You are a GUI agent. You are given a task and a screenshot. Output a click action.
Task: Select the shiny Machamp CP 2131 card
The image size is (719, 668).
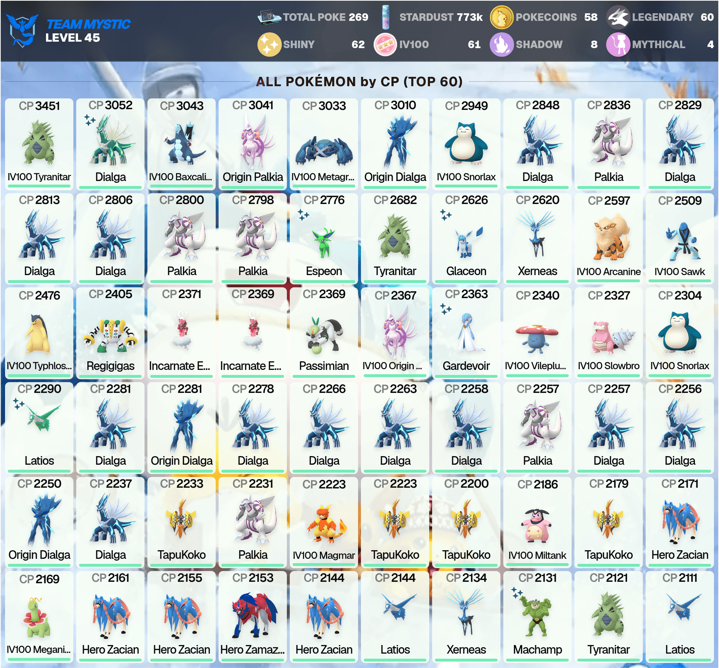click(537, 617)
